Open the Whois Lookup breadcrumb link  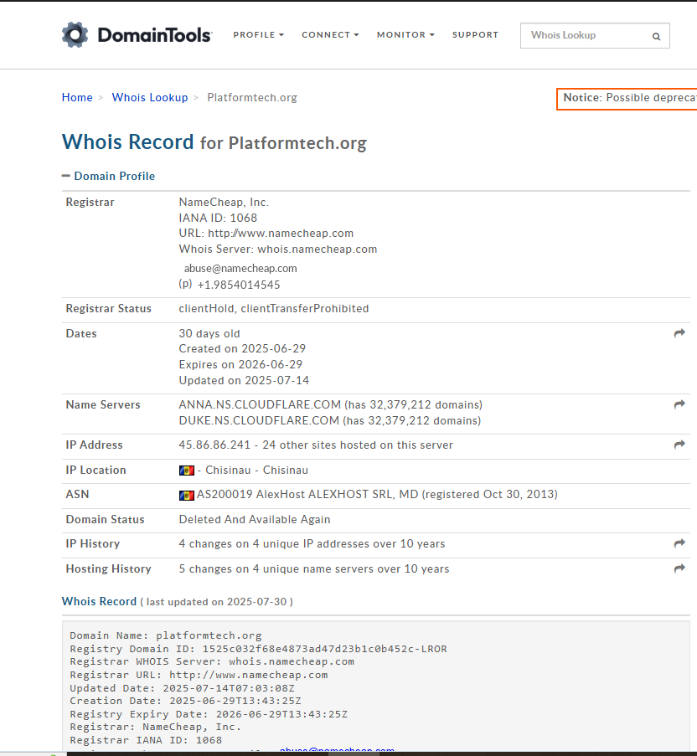tap(150, 97)
